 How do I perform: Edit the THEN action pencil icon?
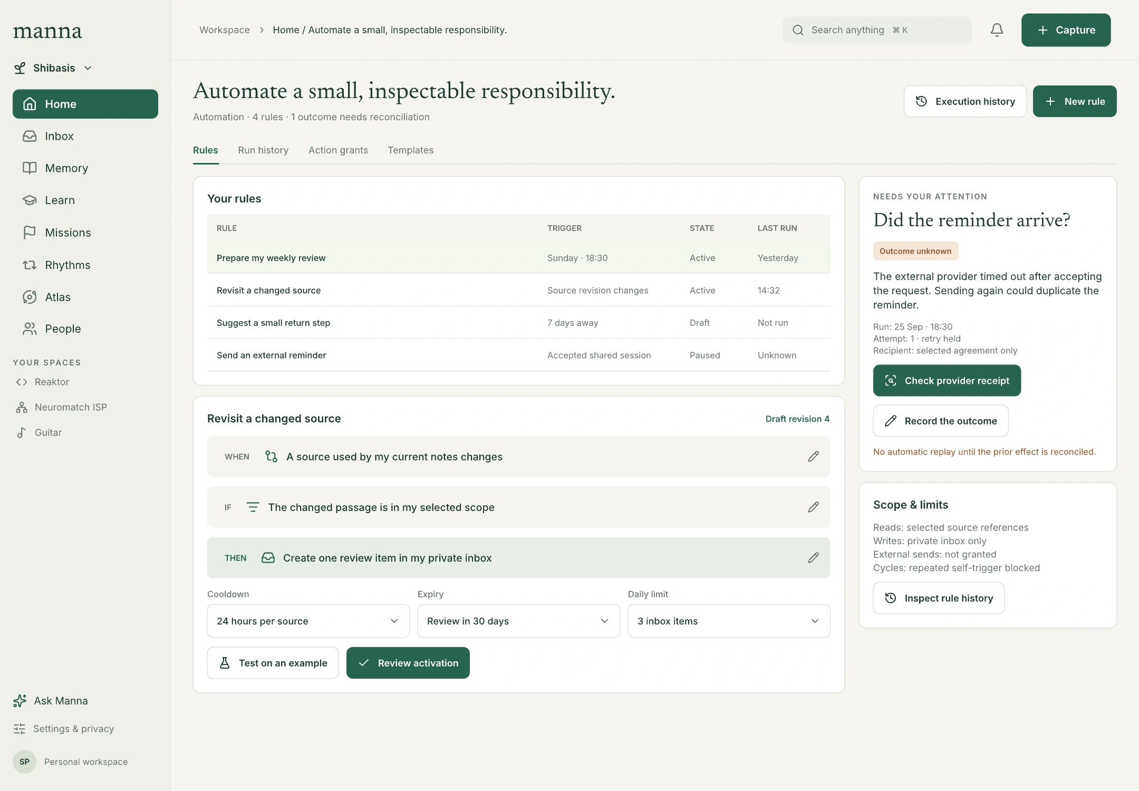click(813, 558)
